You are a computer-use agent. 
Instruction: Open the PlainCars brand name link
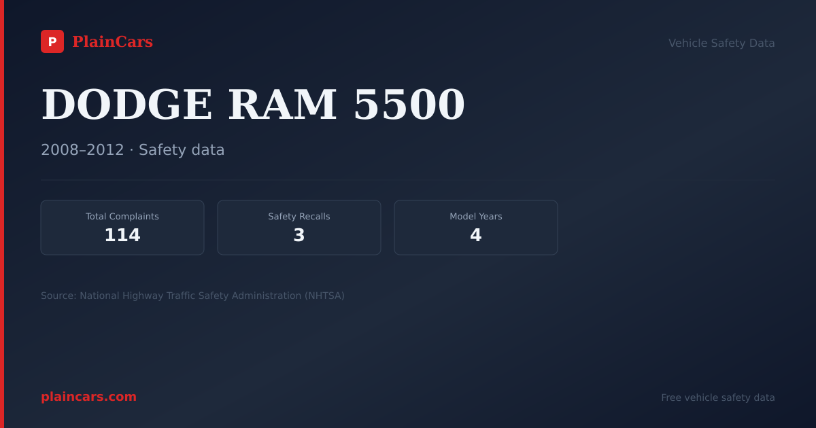pyautogui.click(x=112, y=41)
